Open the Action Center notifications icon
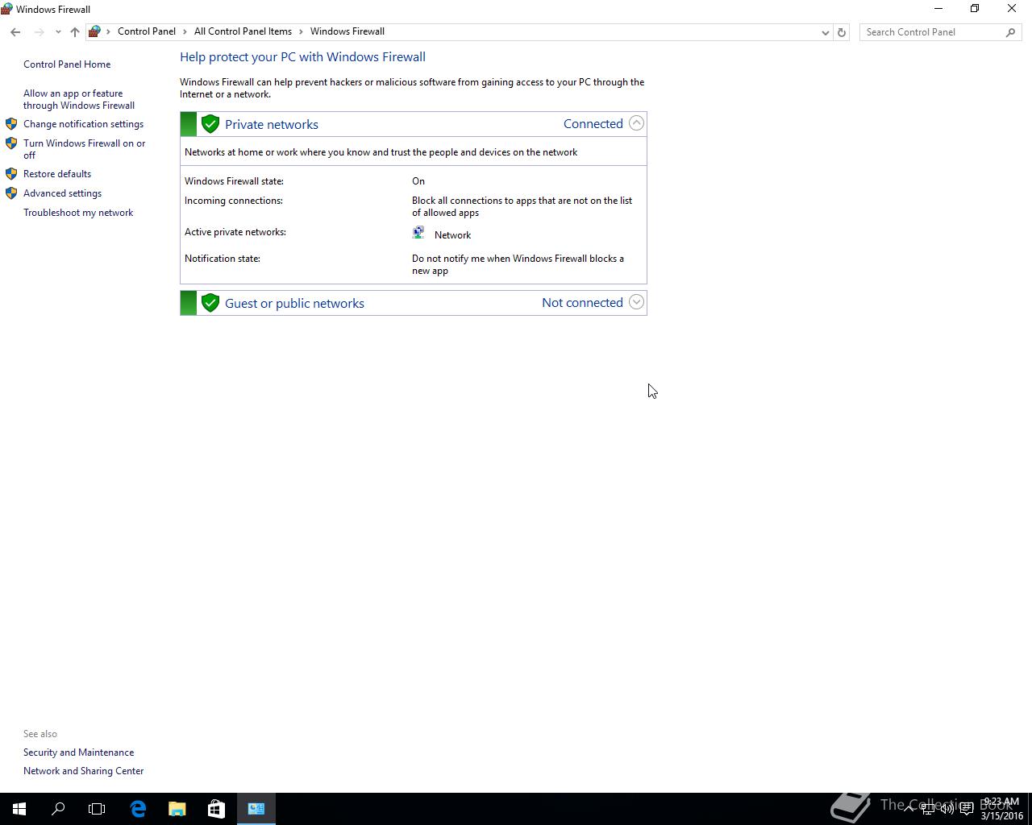The image size is (1032, 825). (x=966, y=809)
